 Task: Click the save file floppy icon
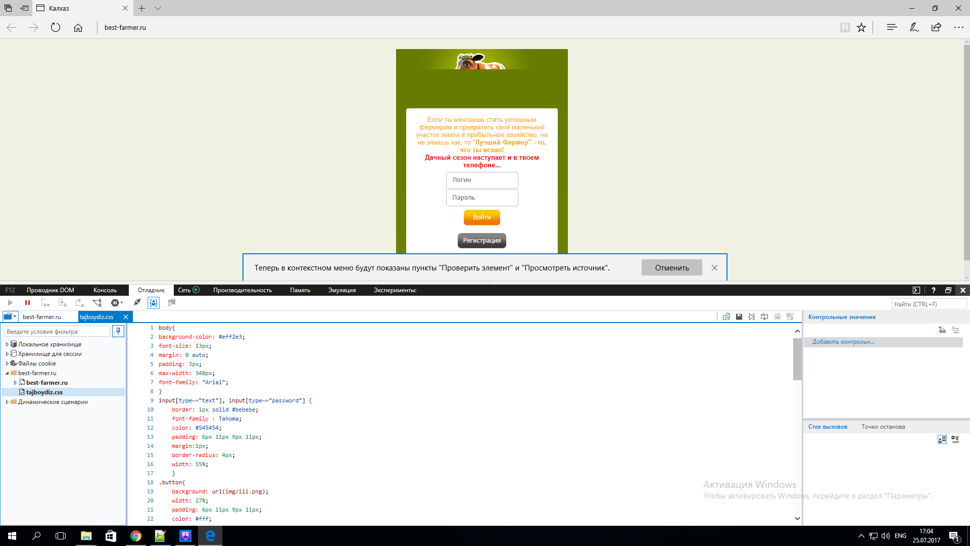pyautogui.click(x=739, y=317)
